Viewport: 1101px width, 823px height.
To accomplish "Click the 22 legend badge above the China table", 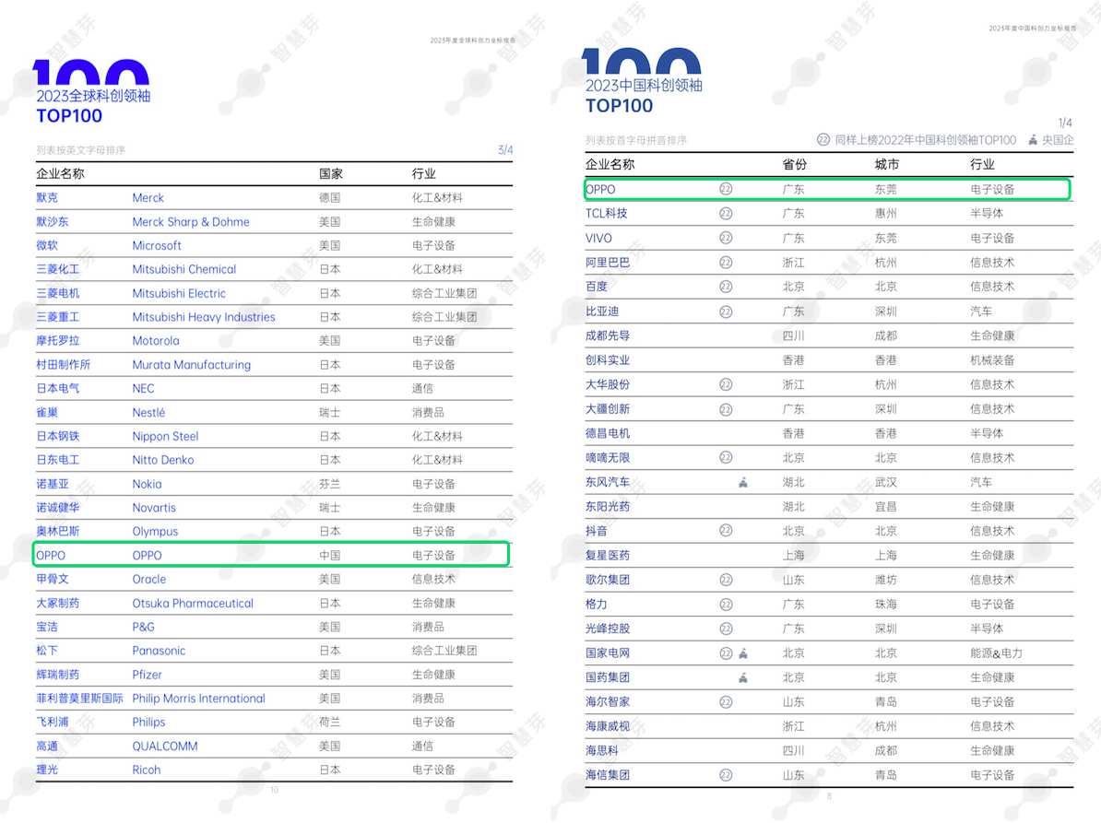I will (823, 140).
